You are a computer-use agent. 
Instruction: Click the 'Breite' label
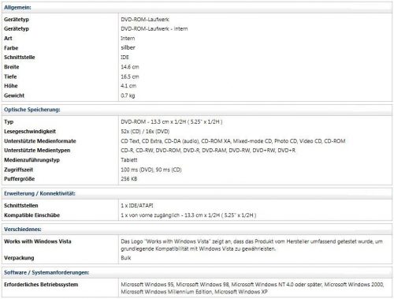point(12,67)
